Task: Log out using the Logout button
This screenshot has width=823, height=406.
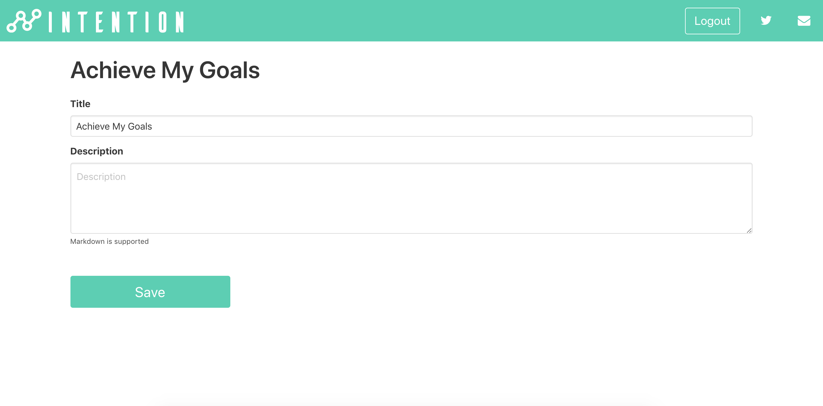Action: pos(712,21)
